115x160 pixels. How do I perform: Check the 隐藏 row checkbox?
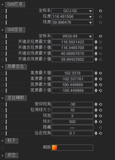click(2, 127)
